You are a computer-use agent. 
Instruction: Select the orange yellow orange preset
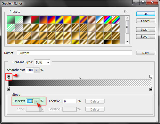67,20
